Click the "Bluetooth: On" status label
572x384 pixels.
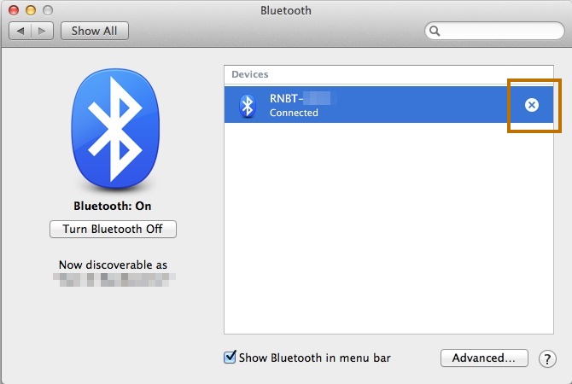point(113,206)
